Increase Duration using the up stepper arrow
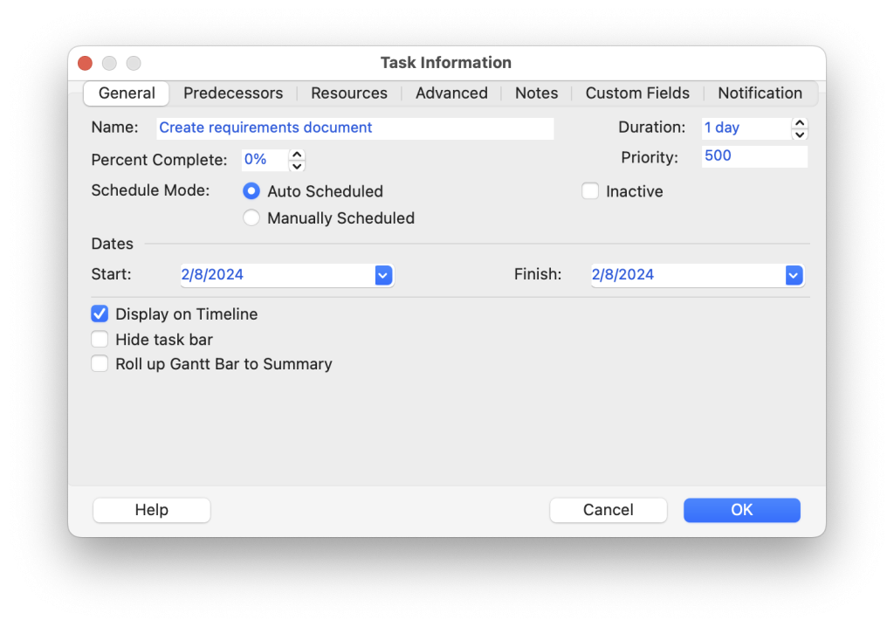 click(799, 122)
